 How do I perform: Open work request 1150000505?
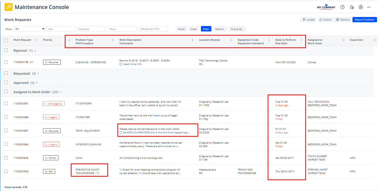tap(21, 171)
